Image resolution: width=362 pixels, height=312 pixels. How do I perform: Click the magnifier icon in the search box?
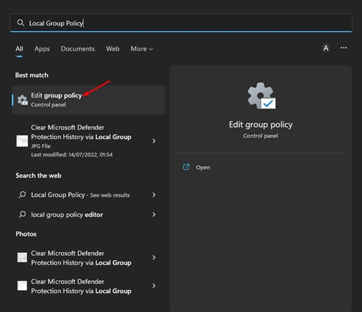click(21, 23)
